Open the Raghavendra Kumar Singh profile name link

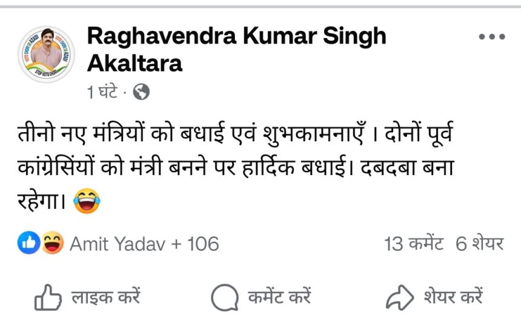[236, 36]
